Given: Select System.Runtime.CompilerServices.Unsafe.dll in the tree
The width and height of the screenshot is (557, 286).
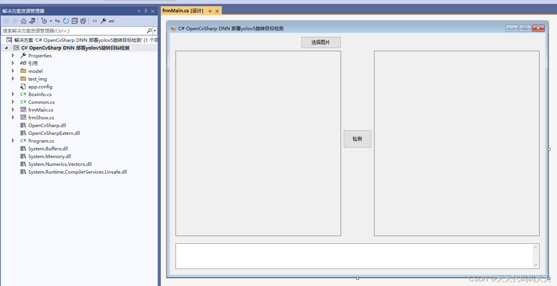Looking at the screenshot, I should tap(78, 172).
